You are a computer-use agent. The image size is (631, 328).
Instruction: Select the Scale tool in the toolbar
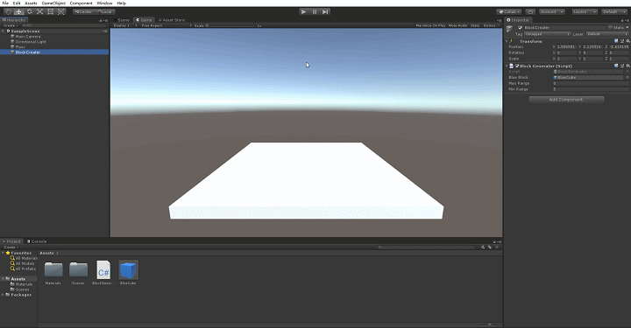coord(39,11)
